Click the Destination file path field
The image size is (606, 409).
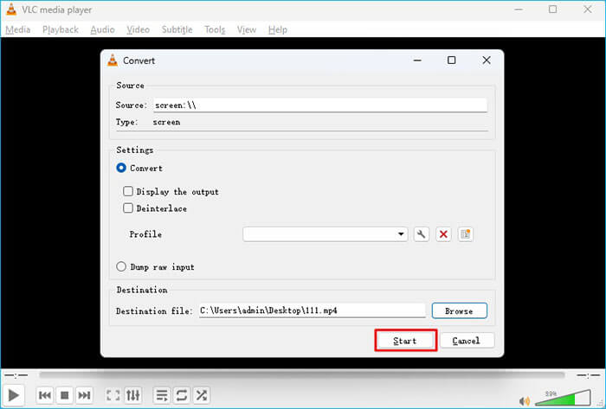coord(312,310)
